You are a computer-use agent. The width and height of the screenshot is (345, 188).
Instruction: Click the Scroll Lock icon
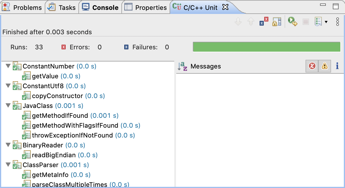(277, 21)
